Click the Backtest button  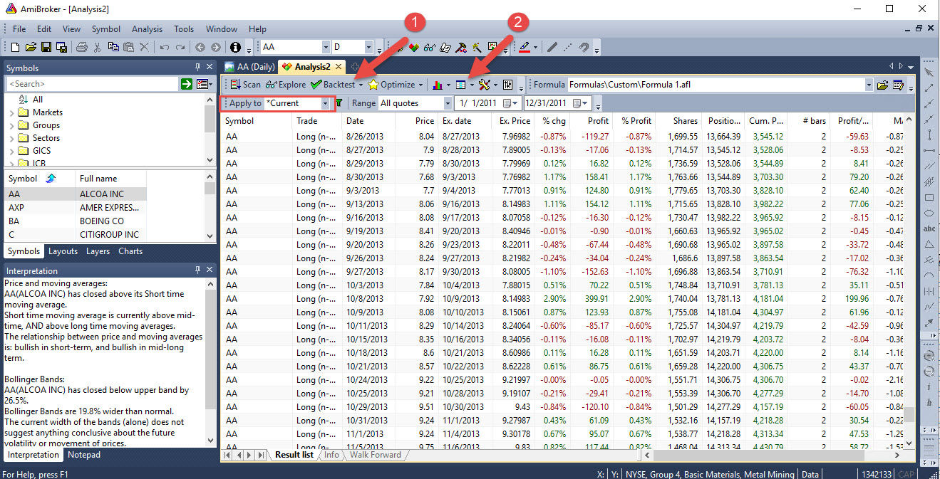[333, 85]
